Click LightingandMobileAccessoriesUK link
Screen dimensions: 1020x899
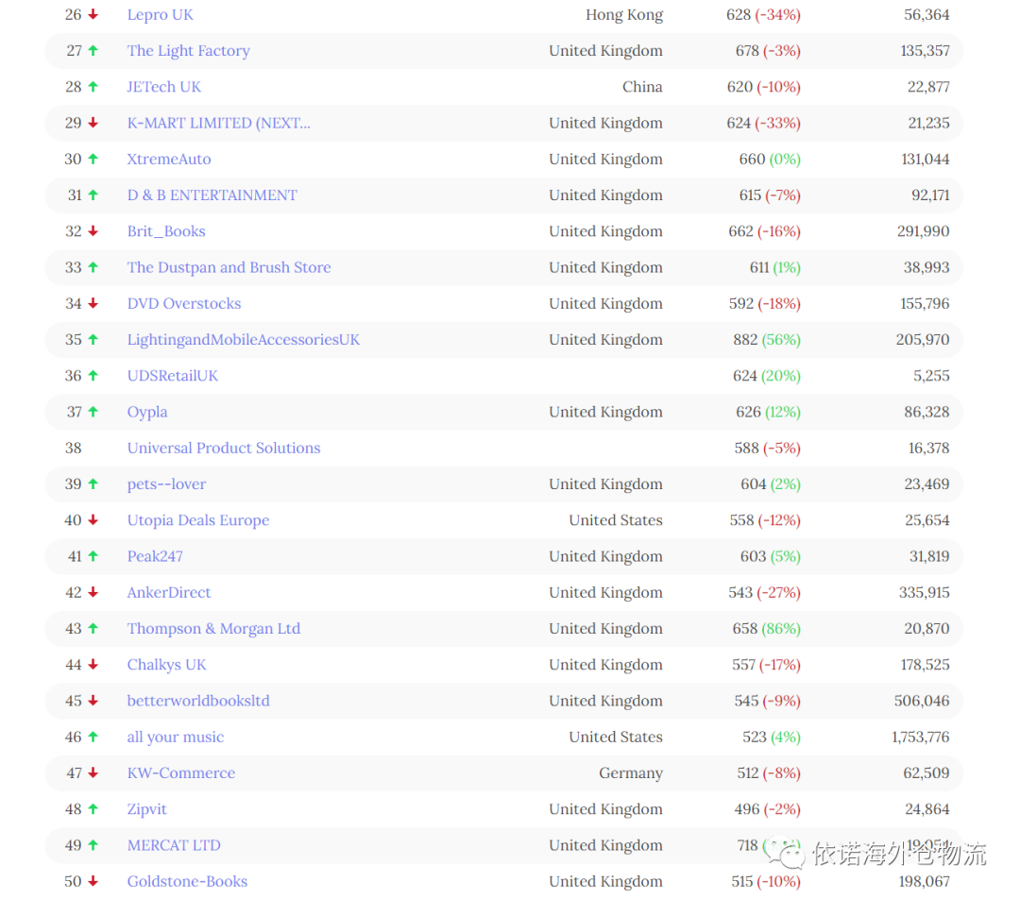click(x=244, y=340)
